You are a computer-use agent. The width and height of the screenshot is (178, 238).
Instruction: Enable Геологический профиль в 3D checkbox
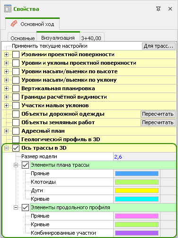click(16, 140)
